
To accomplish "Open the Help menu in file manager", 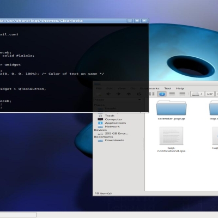I will (180, 88).
